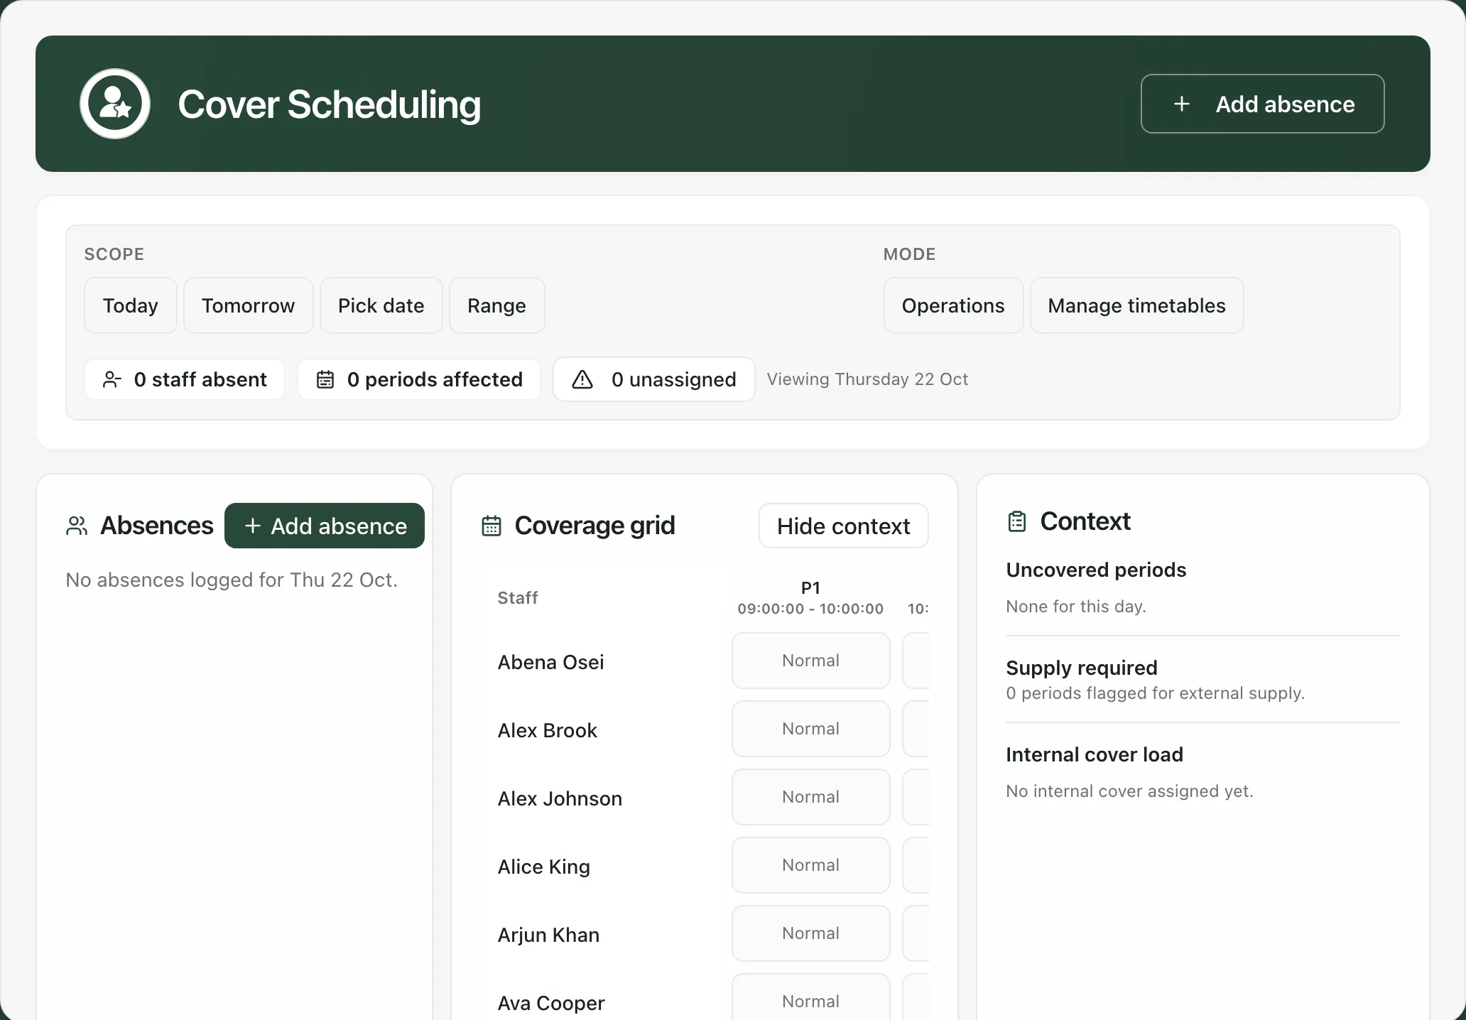Click the Uncovered periods heading

coord(1096,570)
